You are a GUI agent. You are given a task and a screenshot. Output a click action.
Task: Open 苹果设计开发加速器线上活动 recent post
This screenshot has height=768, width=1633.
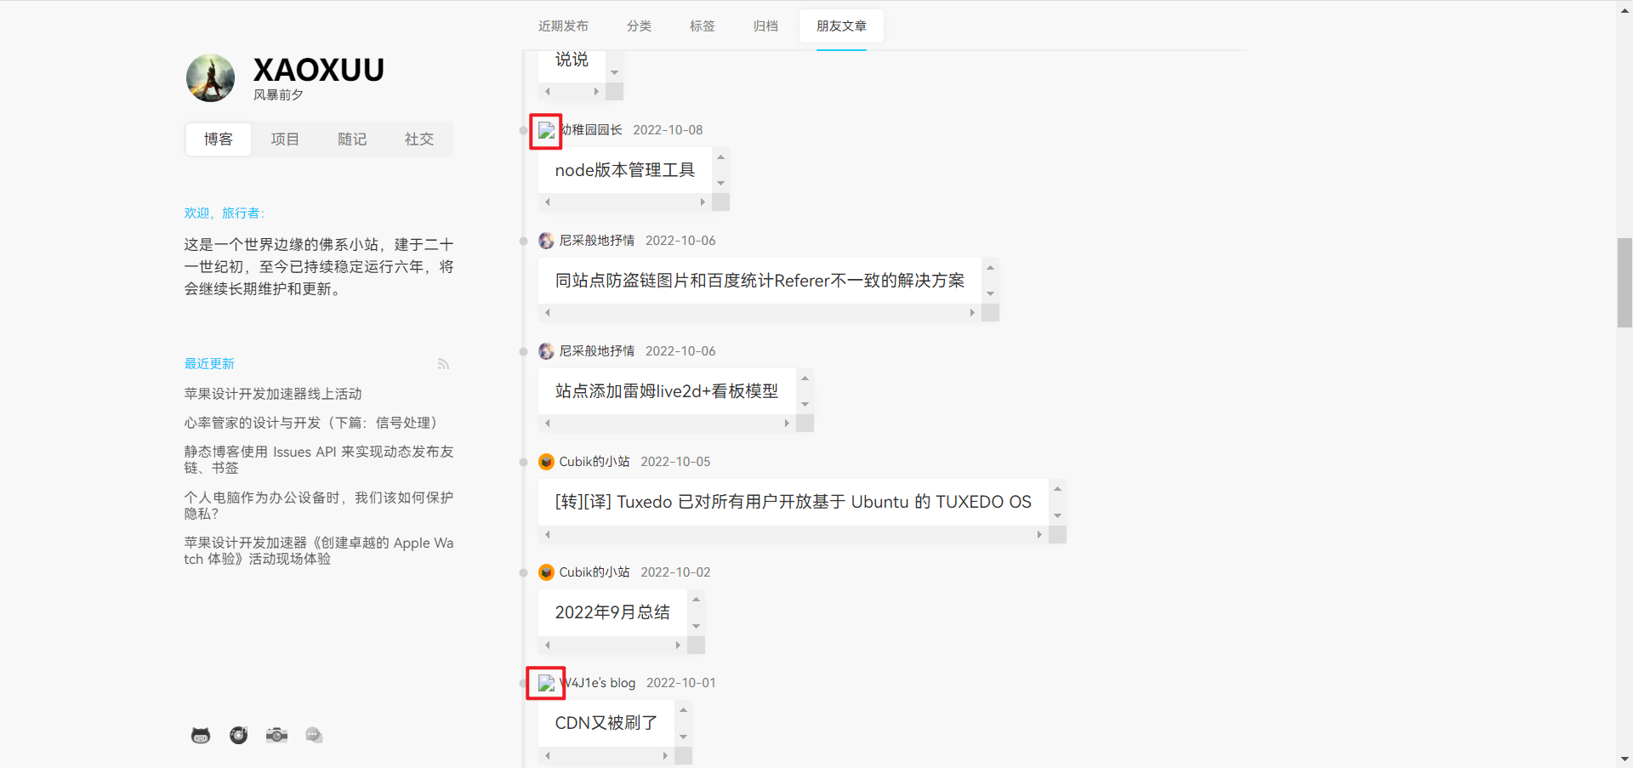pos(273,394)
